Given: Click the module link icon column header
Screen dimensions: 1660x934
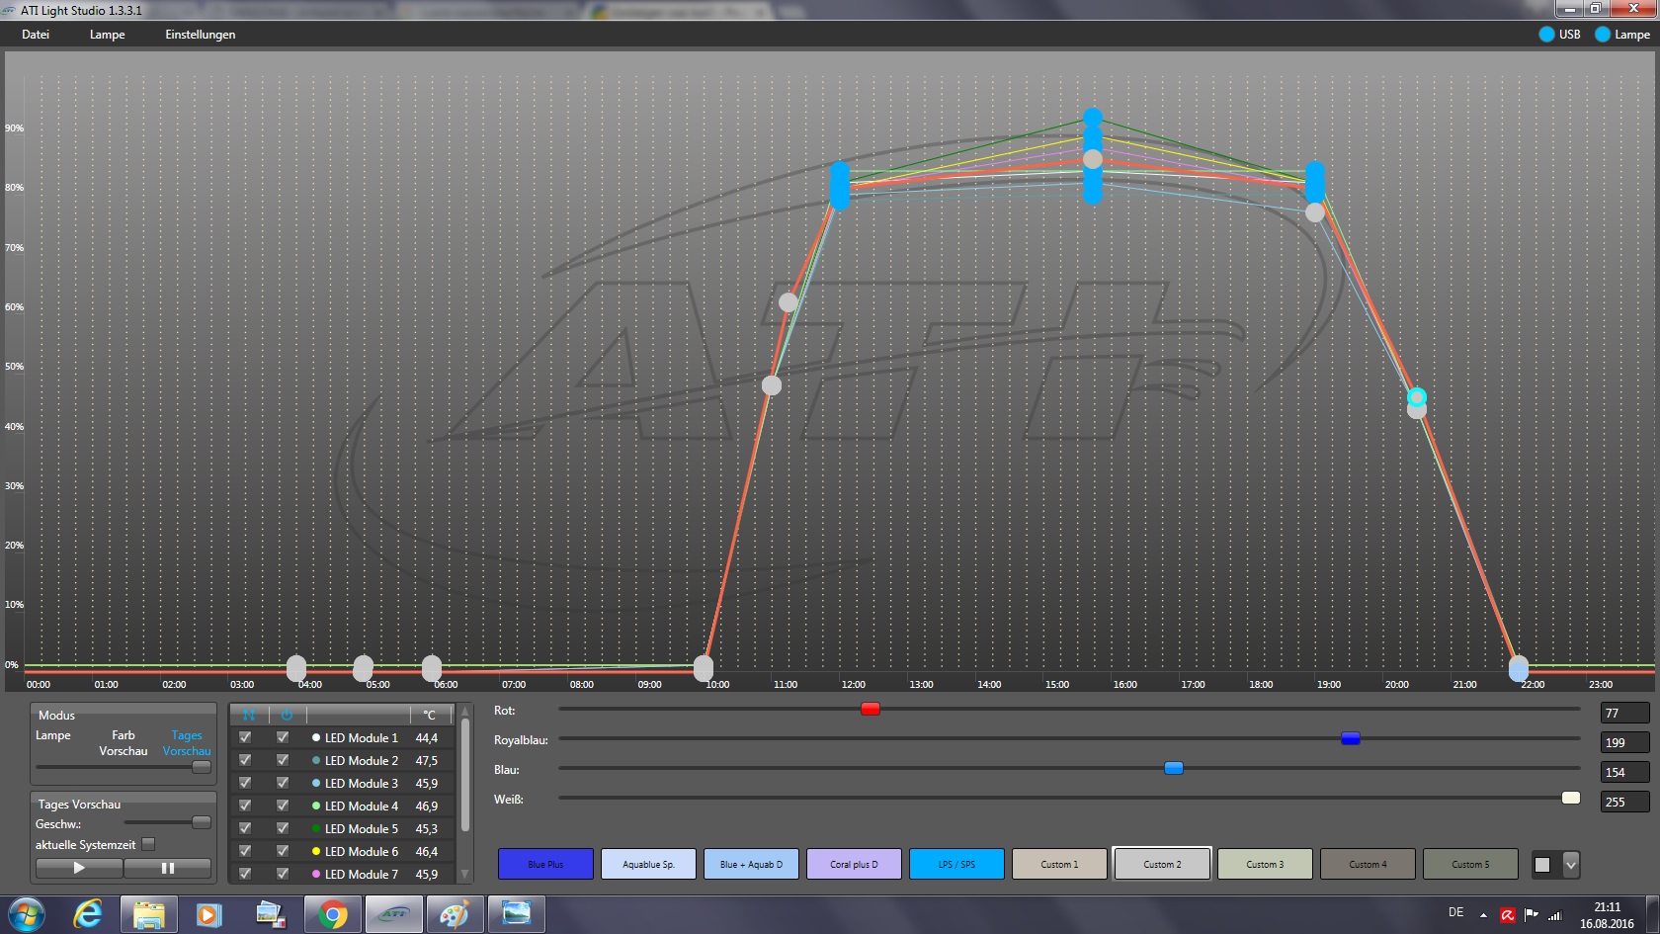Looking at the screenshot, I should click(249, 715).
